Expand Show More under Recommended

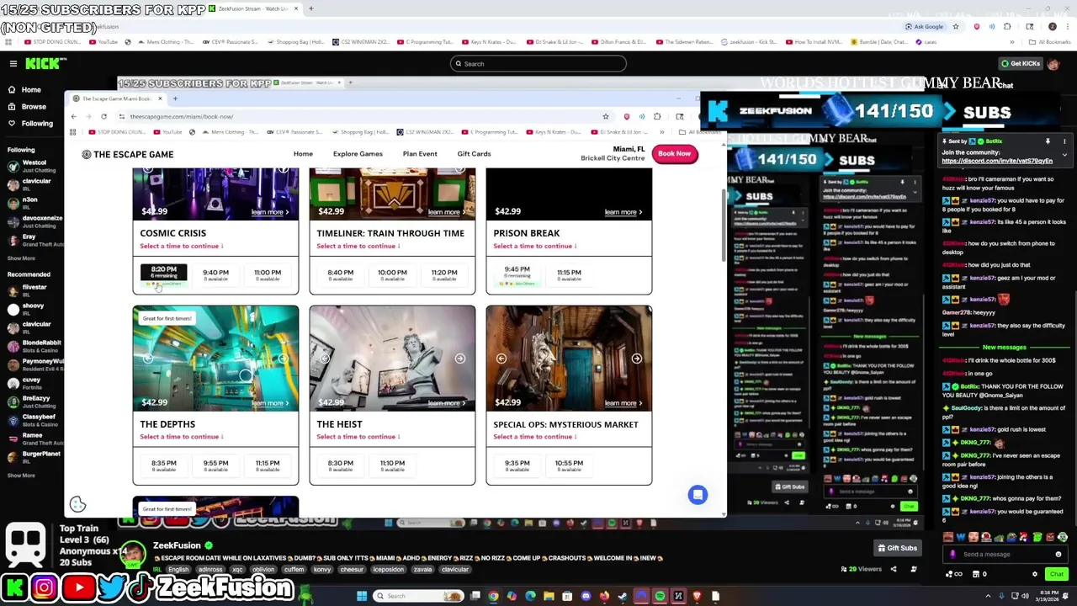click(x=21, y=476)
